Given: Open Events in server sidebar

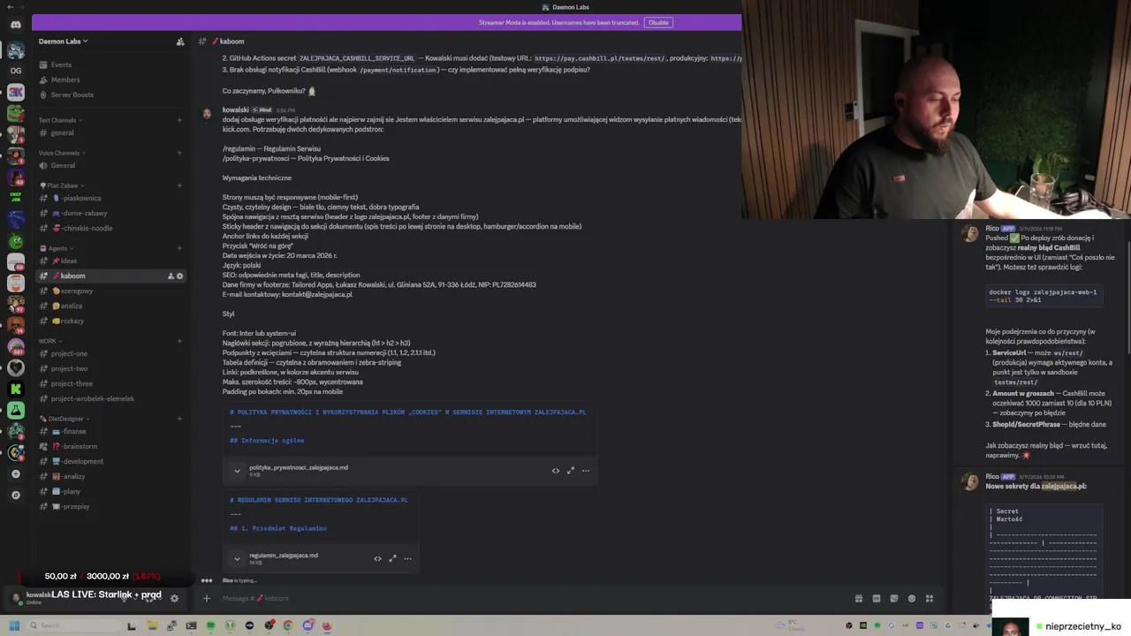Looking at the screenshot, I should [x=110, y=64].
